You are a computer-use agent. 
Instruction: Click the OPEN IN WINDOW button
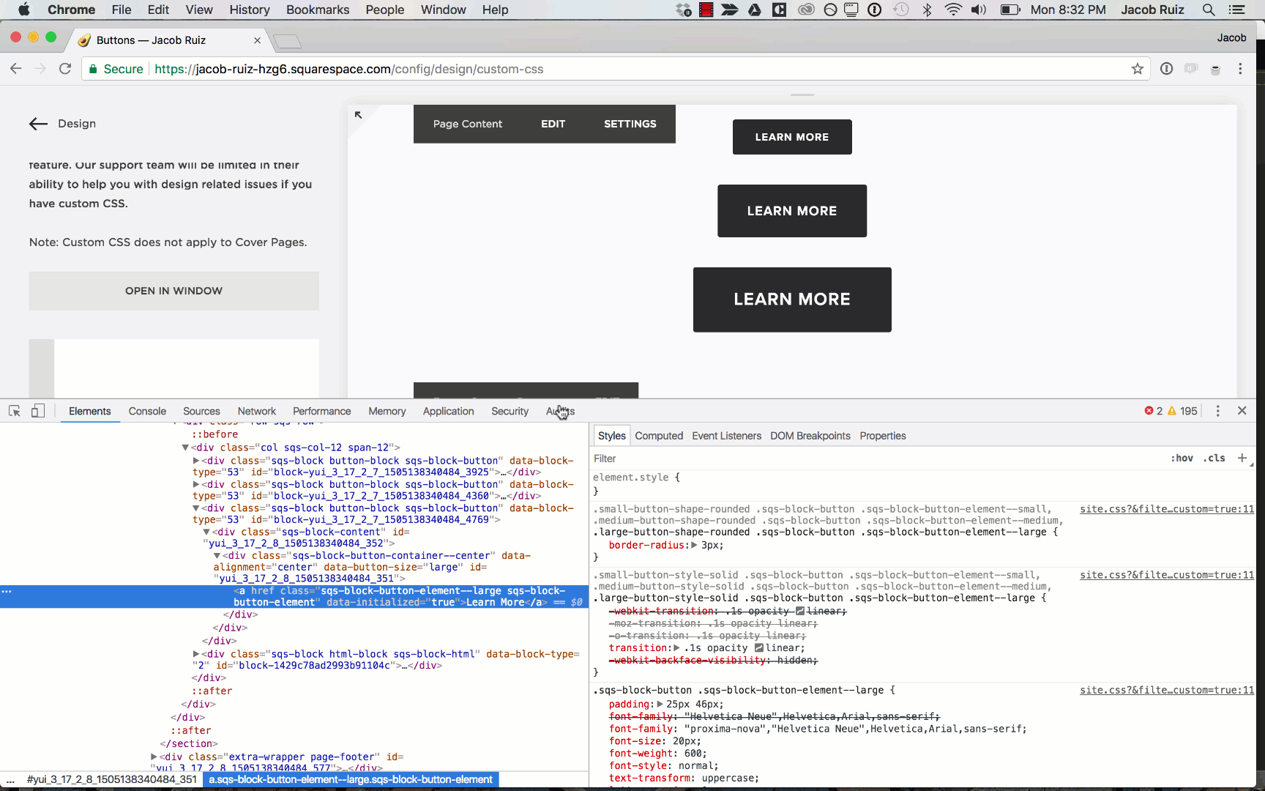(x=173, y=291)
